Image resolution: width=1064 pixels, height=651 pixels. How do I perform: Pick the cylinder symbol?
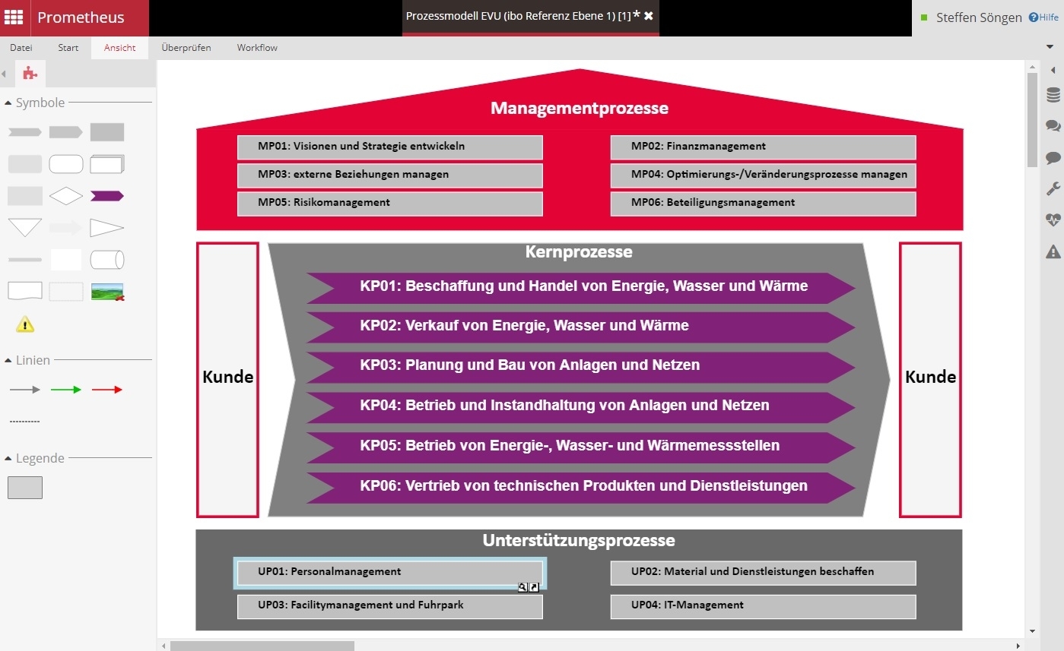107,260
